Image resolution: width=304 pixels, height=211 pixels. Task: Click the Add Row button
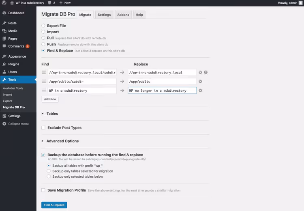click(x=50, y=99)
